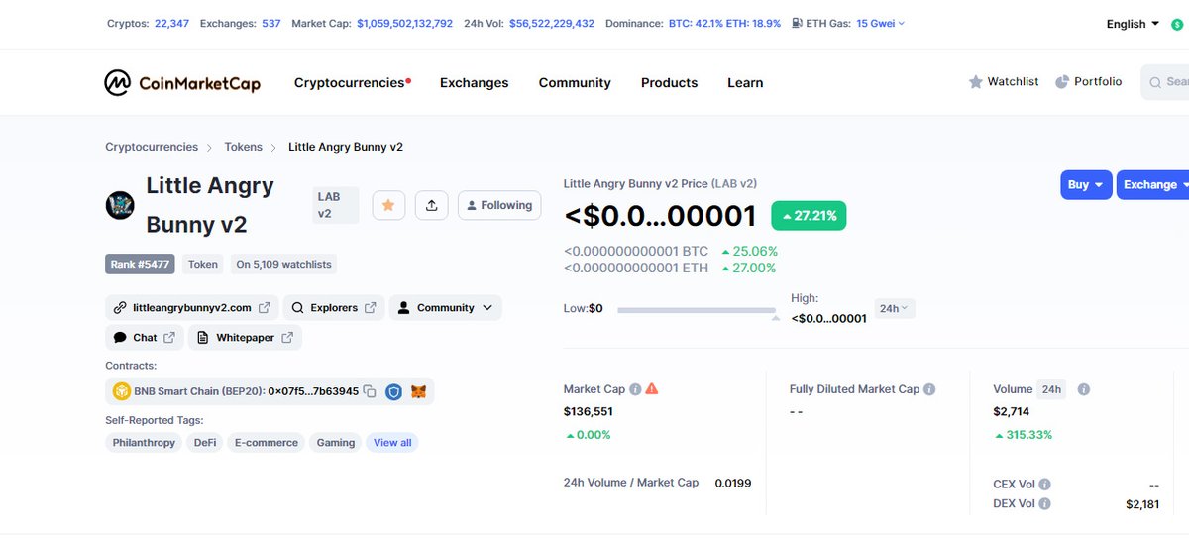Click the Gaming tag
The width and height of the screenshot is (1189, 541).
[336, 443]
